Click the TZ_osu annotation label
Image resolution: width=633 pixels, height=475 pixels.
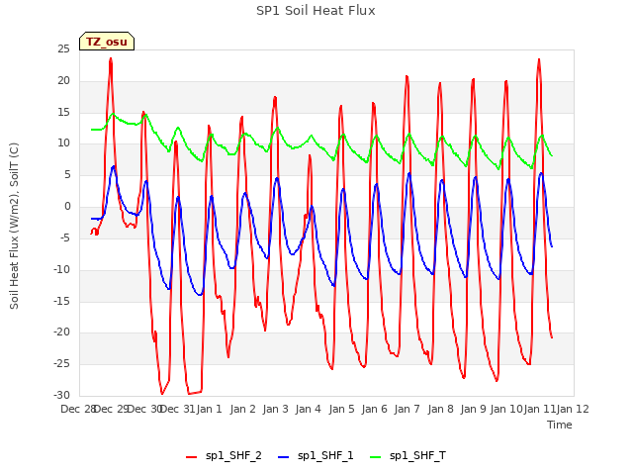click(x=107, y=42)
